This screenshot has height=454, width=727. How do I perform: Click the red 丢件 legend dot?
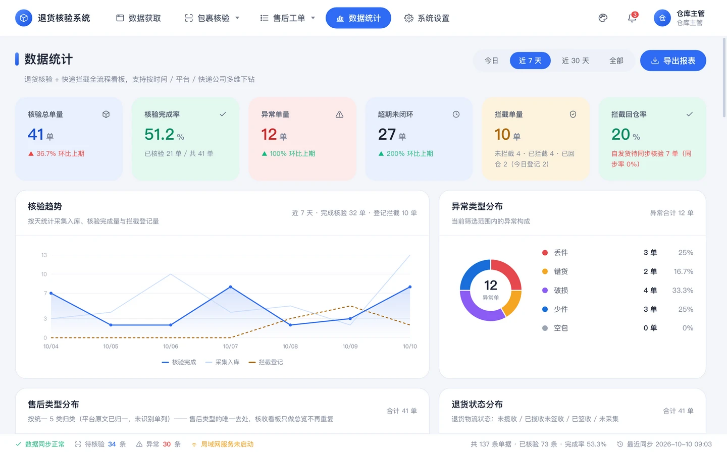pyautogui.click(x=545, y=253)
